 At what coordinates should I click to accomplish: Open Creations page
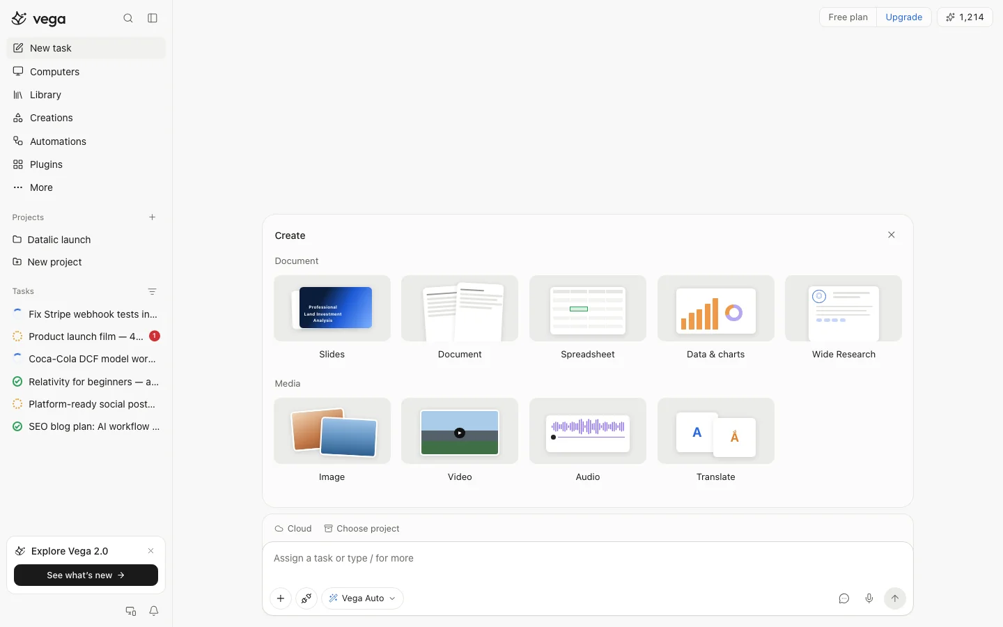86,118
